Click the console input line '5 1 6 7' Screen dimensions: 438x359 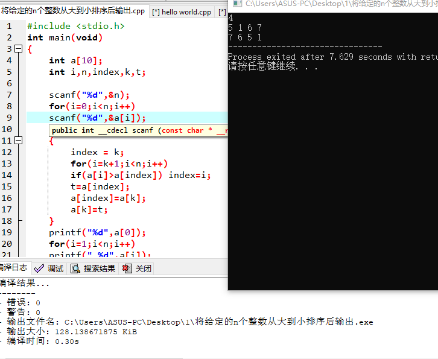pyautogui.click(x=245, y=28)
